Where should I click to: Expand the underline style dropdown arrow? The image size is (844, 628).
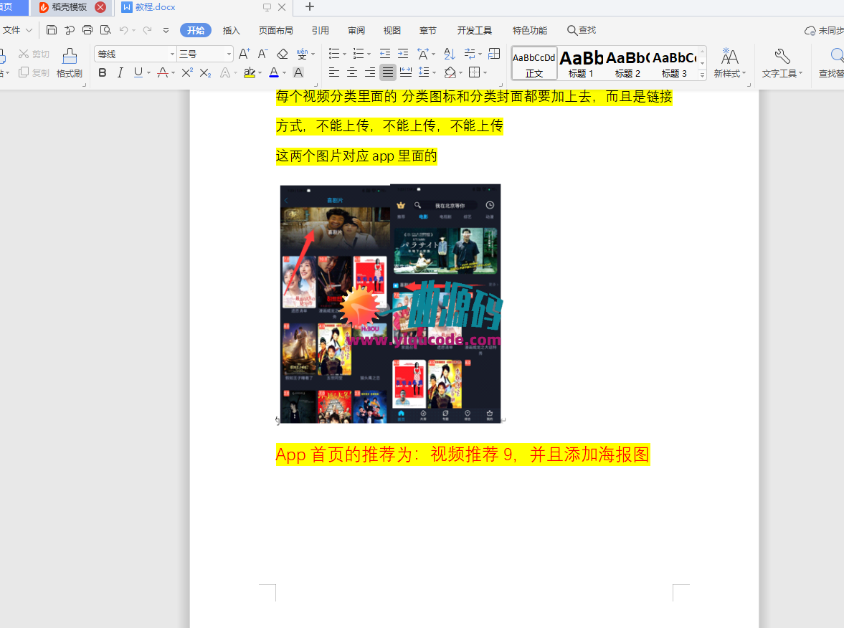pos(149,72)
